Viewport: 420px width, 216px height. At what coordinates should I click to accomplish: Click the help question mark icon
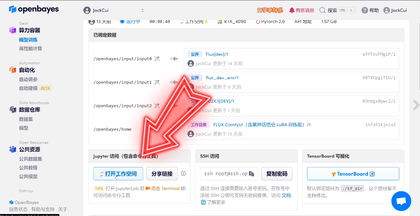click(x=364, y=10)
